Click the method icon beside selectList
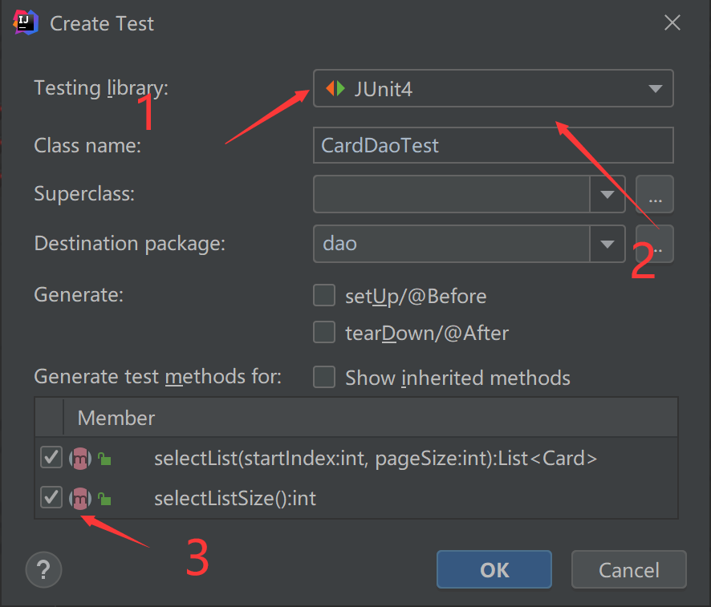This screenshot has height=607, width=711. 80,459
